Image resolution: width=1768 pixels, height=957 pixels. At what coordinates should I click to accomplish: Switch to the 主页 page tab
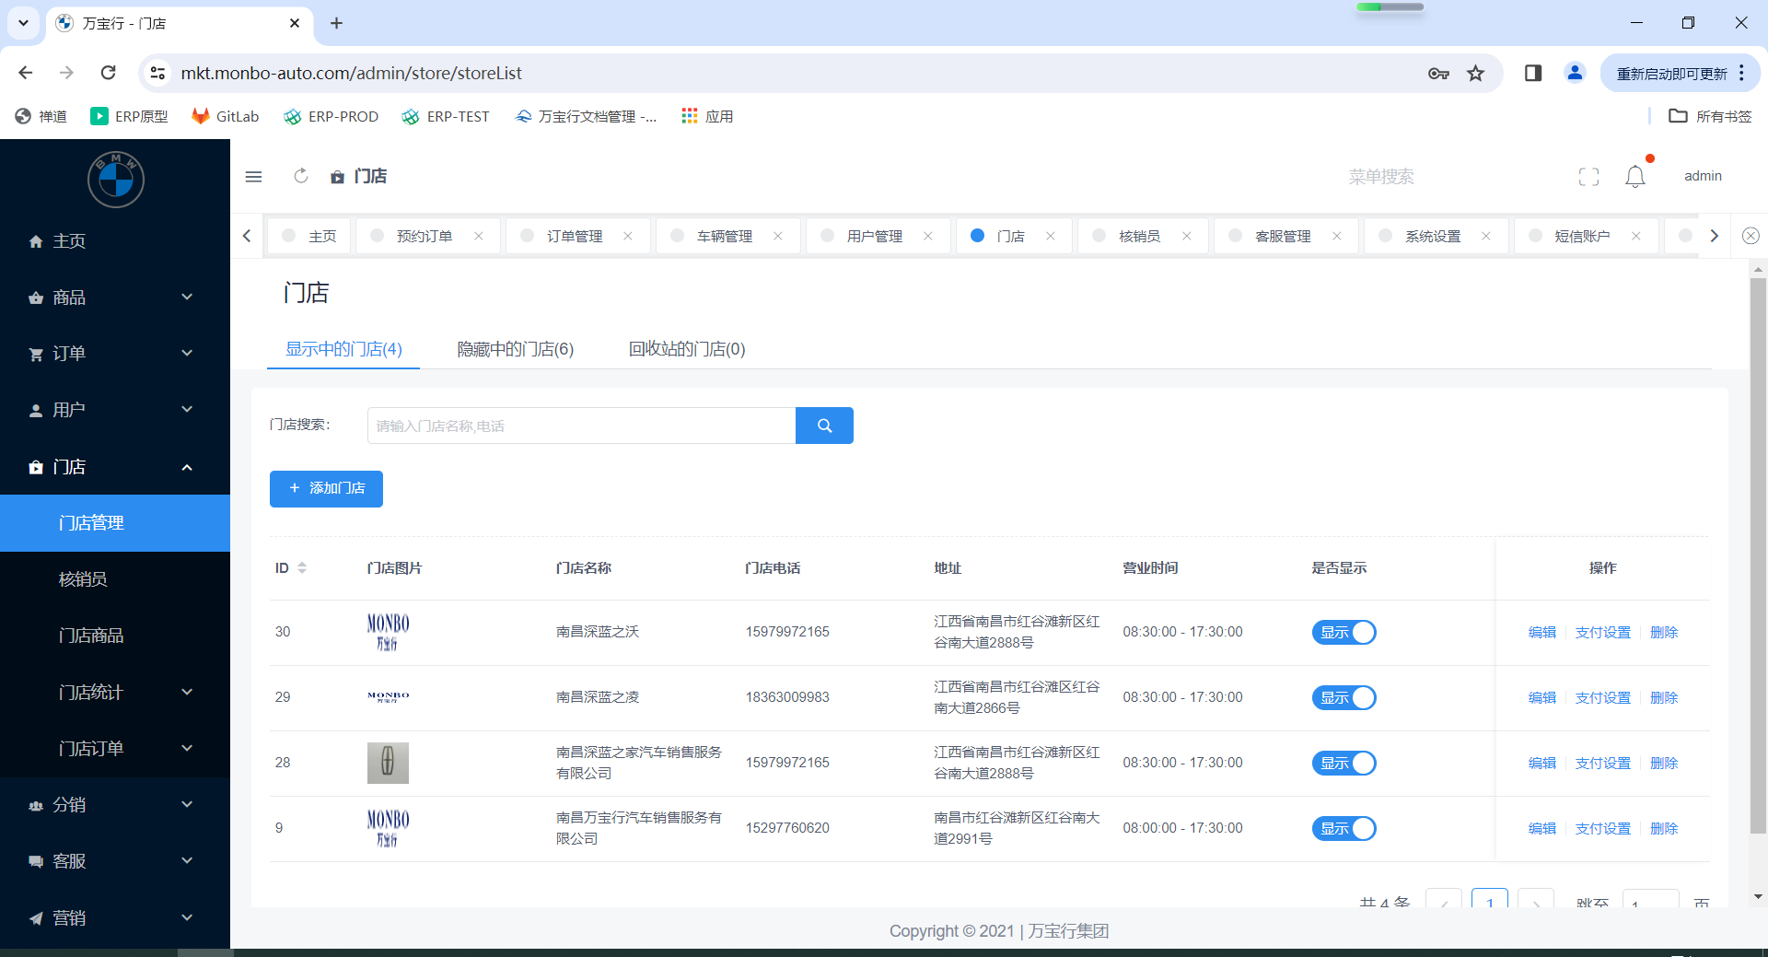309,236
